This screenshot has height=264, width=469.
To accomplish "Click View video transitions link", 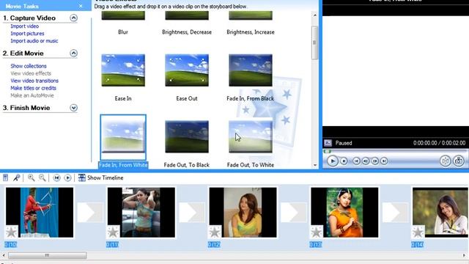I will pos(34,81).
